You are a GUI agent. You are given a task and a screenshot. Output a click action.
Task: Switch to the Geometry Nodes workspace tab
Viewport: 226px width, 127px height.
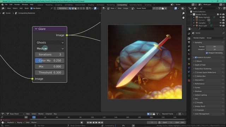point(136,5)
